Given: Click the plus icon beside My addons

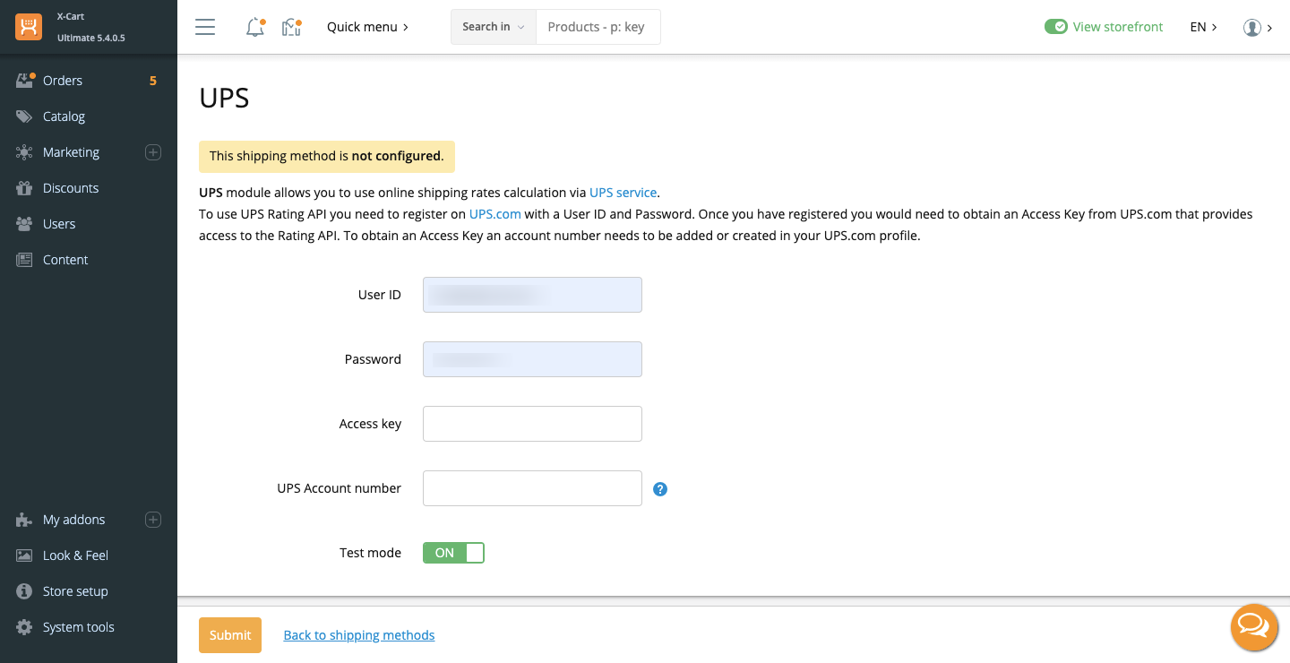Looking at the screenshot, I should click(153, 520).
